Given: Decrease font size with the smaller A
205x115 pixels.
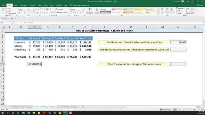Looking at the screenshot, I should click(38, 9).
